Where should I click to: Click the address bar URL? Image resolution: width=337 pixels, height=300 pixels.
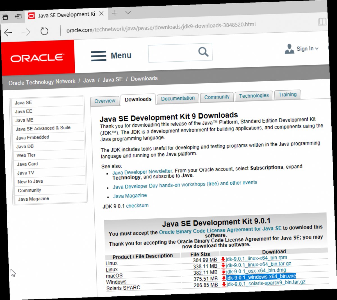(x=161, y=27)
